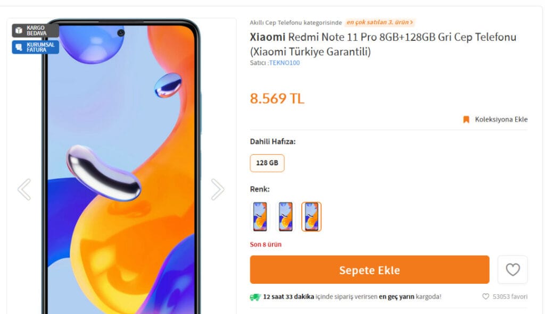Click the orange bookmark icon

click(466, 120)
